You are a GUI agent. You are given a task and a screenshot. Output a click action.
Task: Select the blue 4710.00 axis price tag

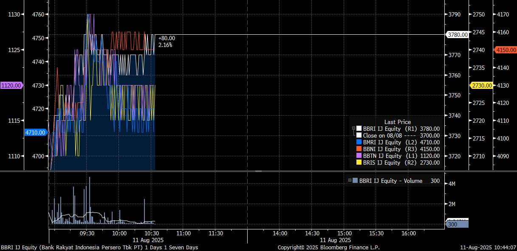pos(35,132)
